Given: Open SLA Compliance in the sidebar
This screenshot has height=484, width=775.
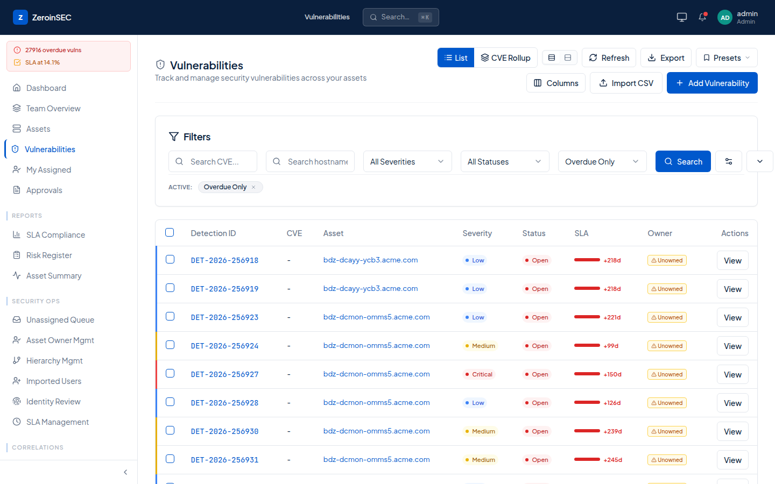Looking at the screenshot, I should pyautogui.click(x=55, y=235).
